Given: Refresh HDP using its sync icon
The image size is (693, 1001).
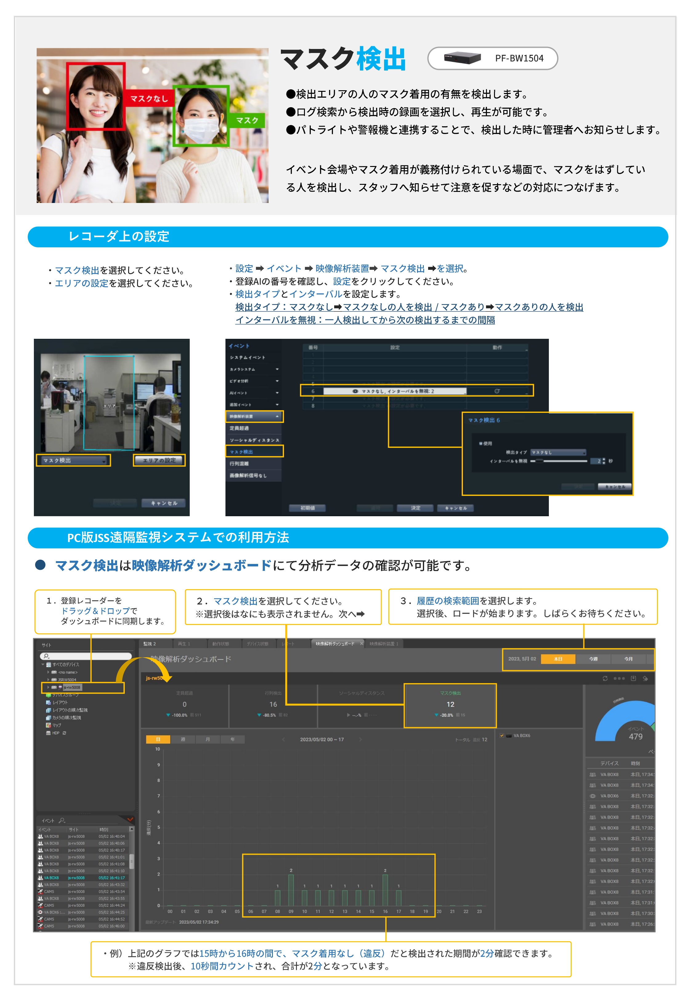Looking at the screenshot, I should coord(64,733).
